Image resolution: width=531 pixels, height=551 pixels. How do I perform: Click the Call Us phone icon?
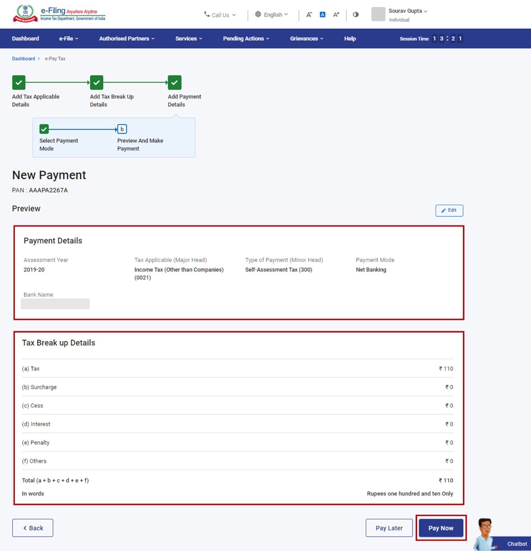206,14
